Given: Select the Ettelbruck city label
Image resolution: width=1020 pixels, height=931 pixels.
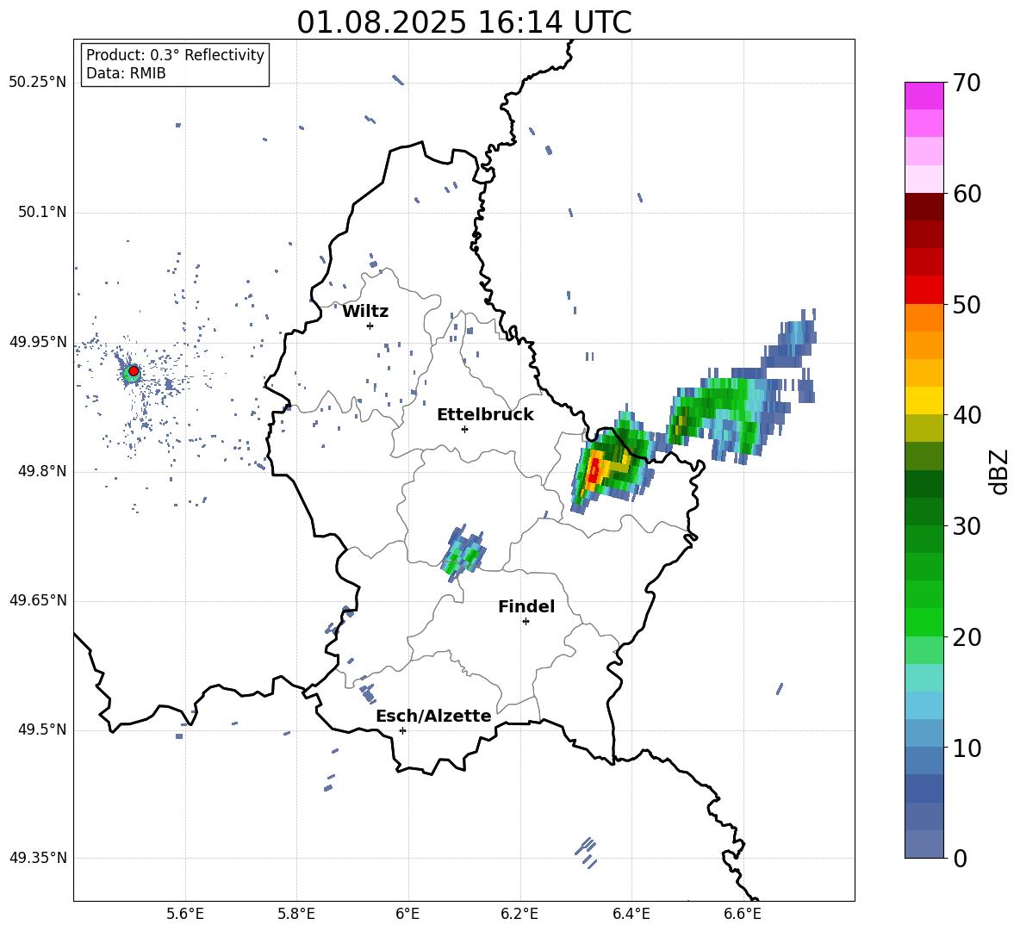Looking at the screenshot, I should pos(485,415).
